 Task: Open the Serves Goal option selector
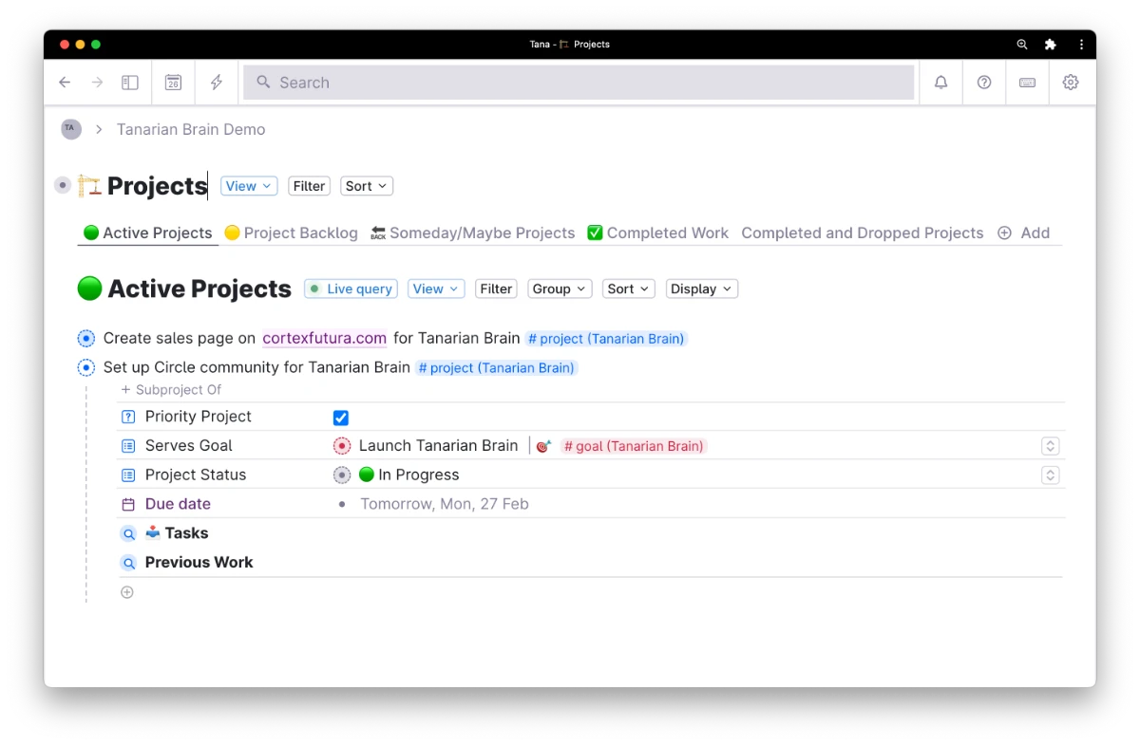pos(1050,446)
